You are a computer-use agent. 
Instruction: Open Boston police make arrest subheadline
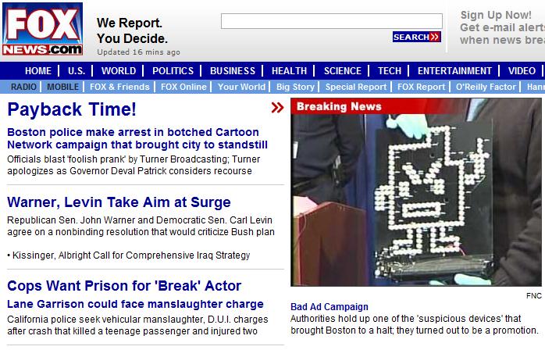(x=137, y=138)
